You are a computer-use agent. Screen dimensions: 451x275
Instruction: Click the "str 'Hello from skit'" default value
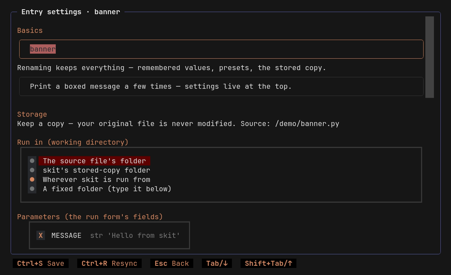[135, 236]
